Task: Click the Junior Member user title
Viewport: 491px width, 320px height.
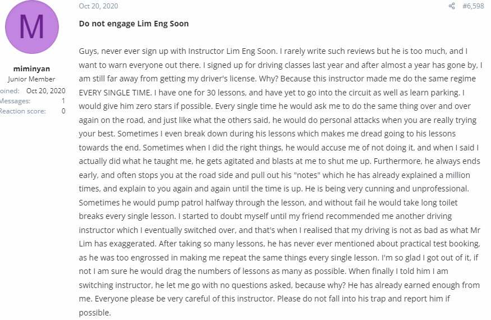Action: pos(31,79)
